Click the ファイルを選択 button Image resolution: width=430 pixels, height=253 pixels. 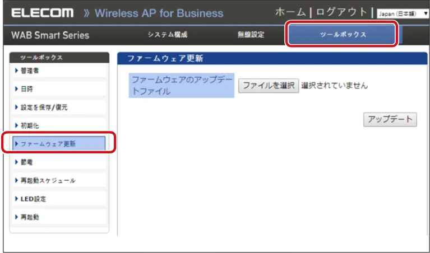tap(269, 86)
